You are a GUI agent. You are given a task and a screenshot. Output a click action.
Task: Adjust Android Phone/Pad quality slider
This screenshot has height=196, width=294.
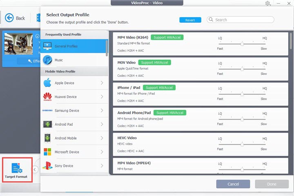tap(242, 119)
